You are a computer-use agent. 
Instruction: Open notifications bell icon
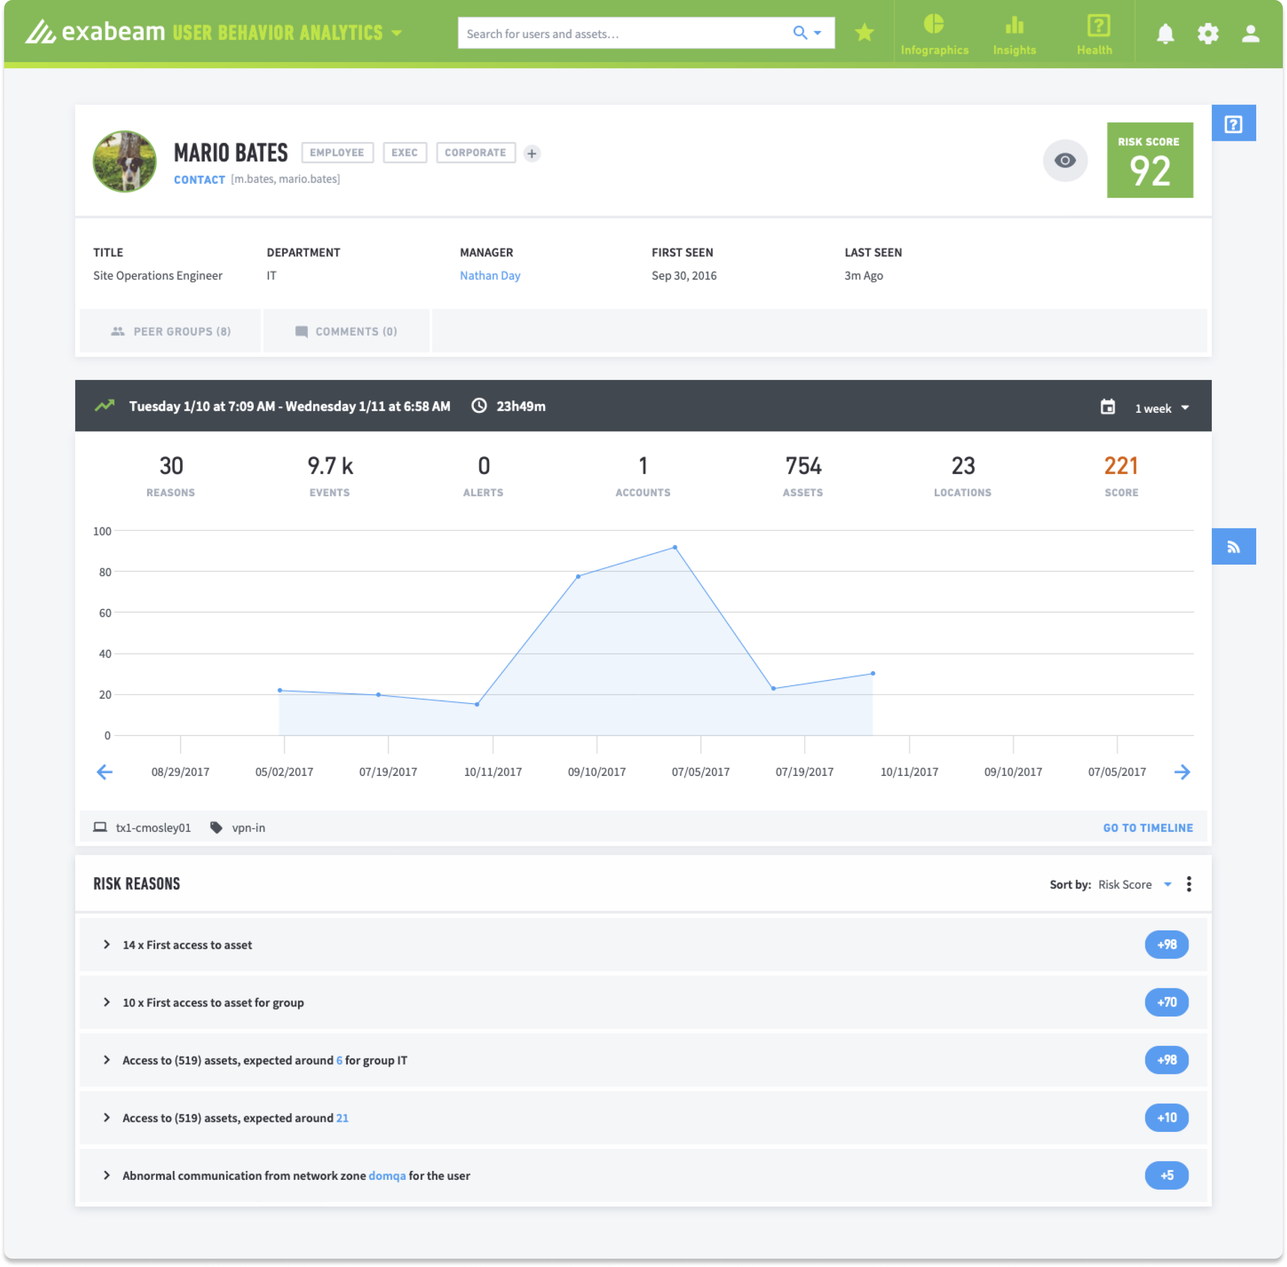1164,33
